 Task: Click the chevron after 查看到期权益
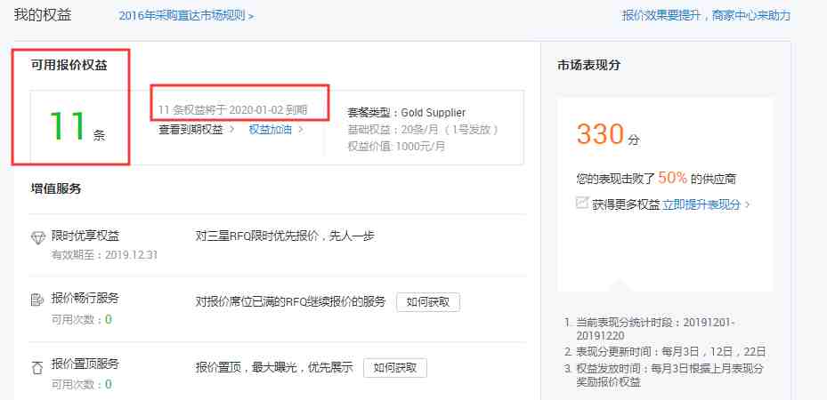coord(231,130)
